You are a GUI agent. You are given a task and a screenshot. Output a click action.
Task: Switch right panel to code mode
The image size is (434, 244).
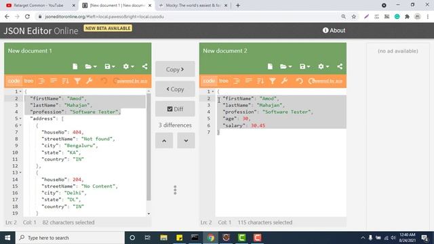(209, 81)
